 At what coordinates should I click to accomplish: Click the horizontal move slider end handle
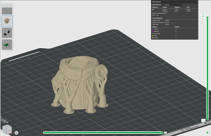(x=162, y=133)
